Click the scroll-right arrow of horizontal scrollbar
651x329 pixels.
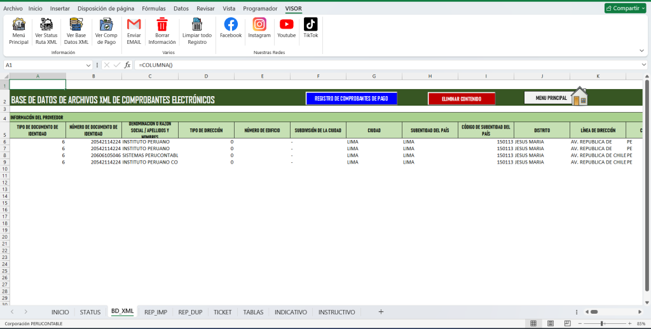640,312
